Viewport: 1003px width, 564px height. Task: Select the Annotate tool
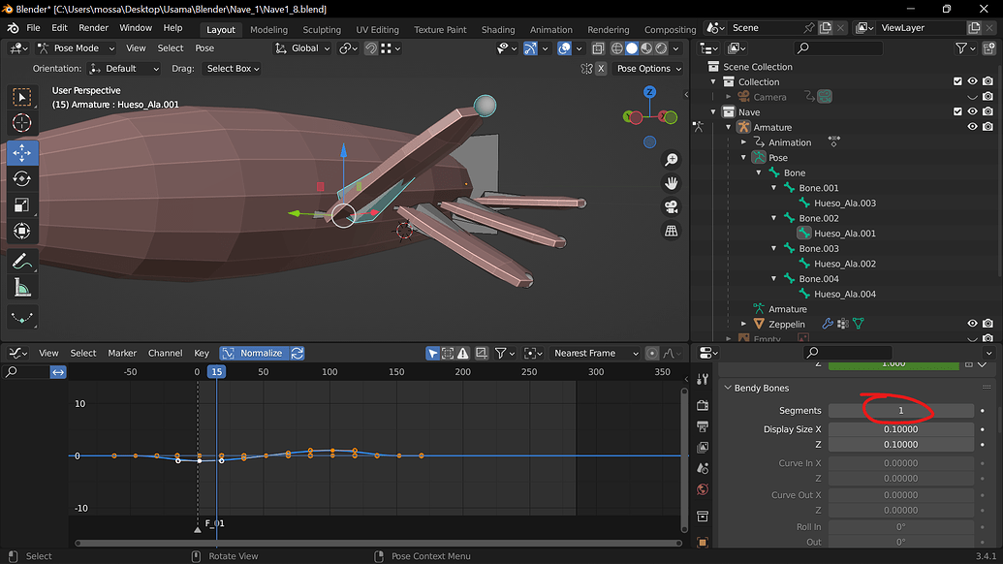pos(21,262)
